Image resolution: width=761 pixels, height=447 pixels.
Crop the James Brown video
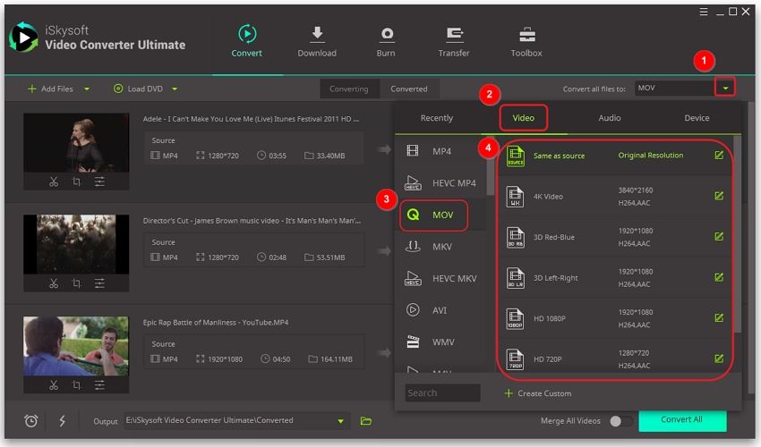(x=76, y=283)
